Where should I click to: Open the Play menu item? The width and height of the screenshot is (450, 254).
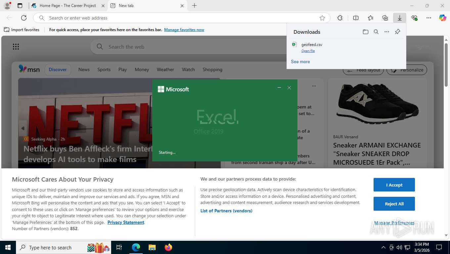(x=122, y=69)
